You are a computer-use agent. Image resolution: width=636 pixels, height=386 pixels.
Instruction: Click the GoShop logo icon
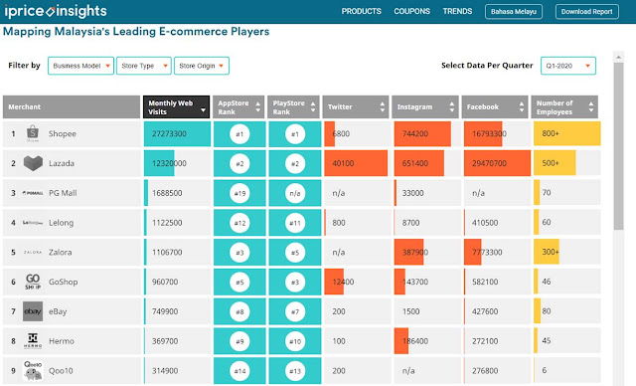click(33, 282)
